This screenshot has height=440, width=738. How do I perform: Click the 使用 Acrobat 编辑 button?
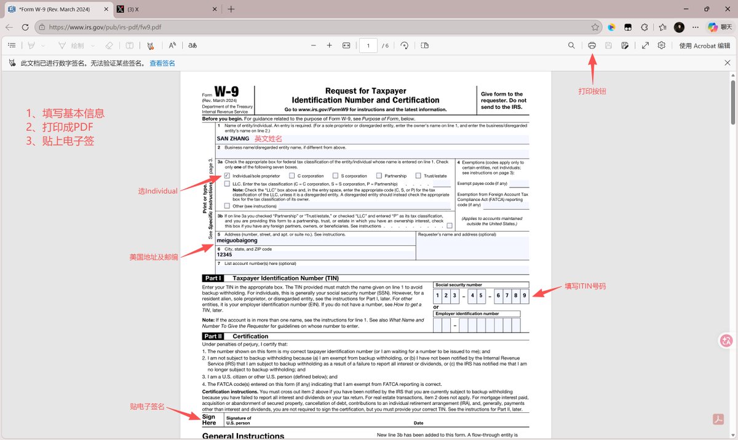click(704, 45)
